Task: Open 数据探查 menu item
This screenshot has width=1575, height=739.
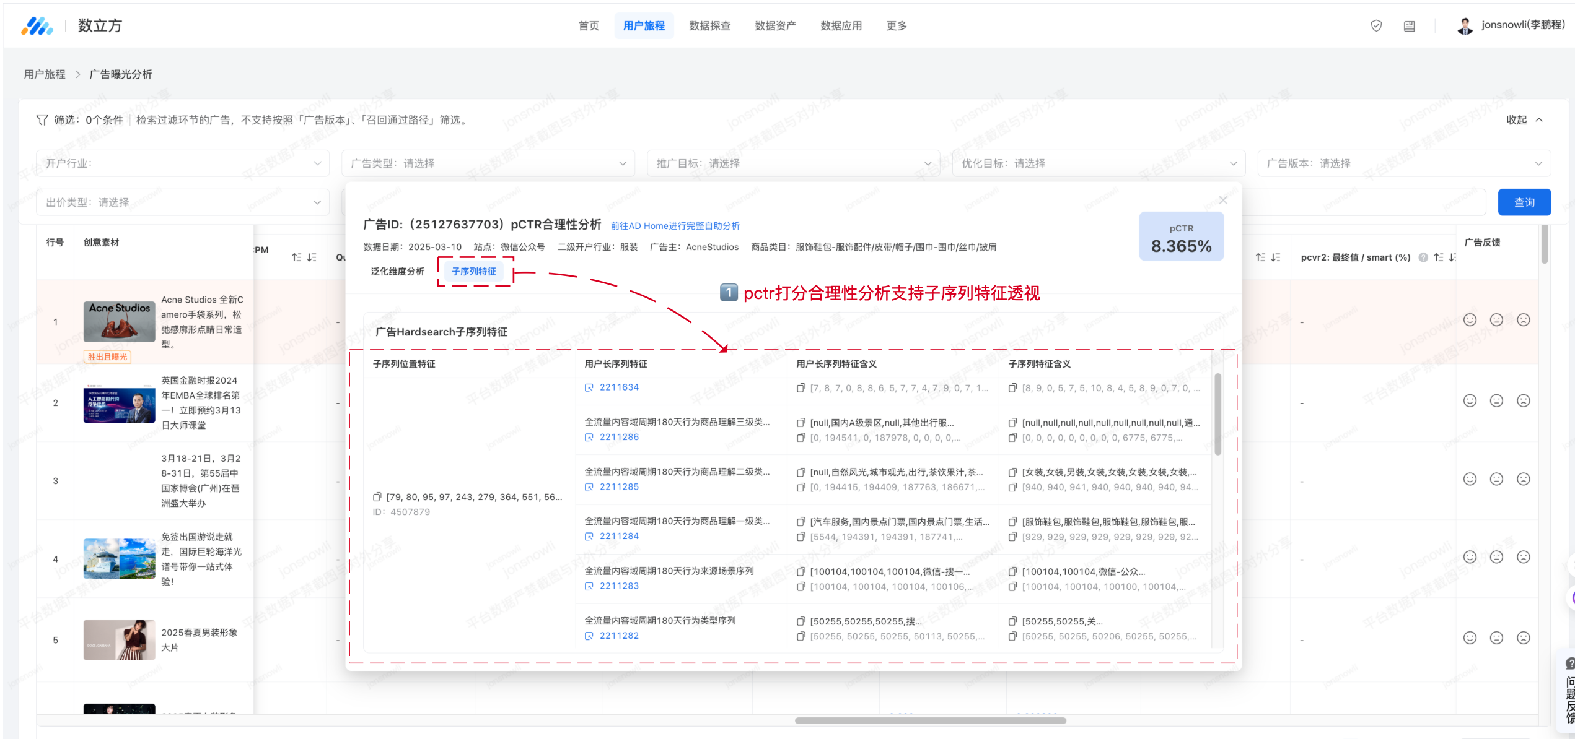Action: coord(709,26)
